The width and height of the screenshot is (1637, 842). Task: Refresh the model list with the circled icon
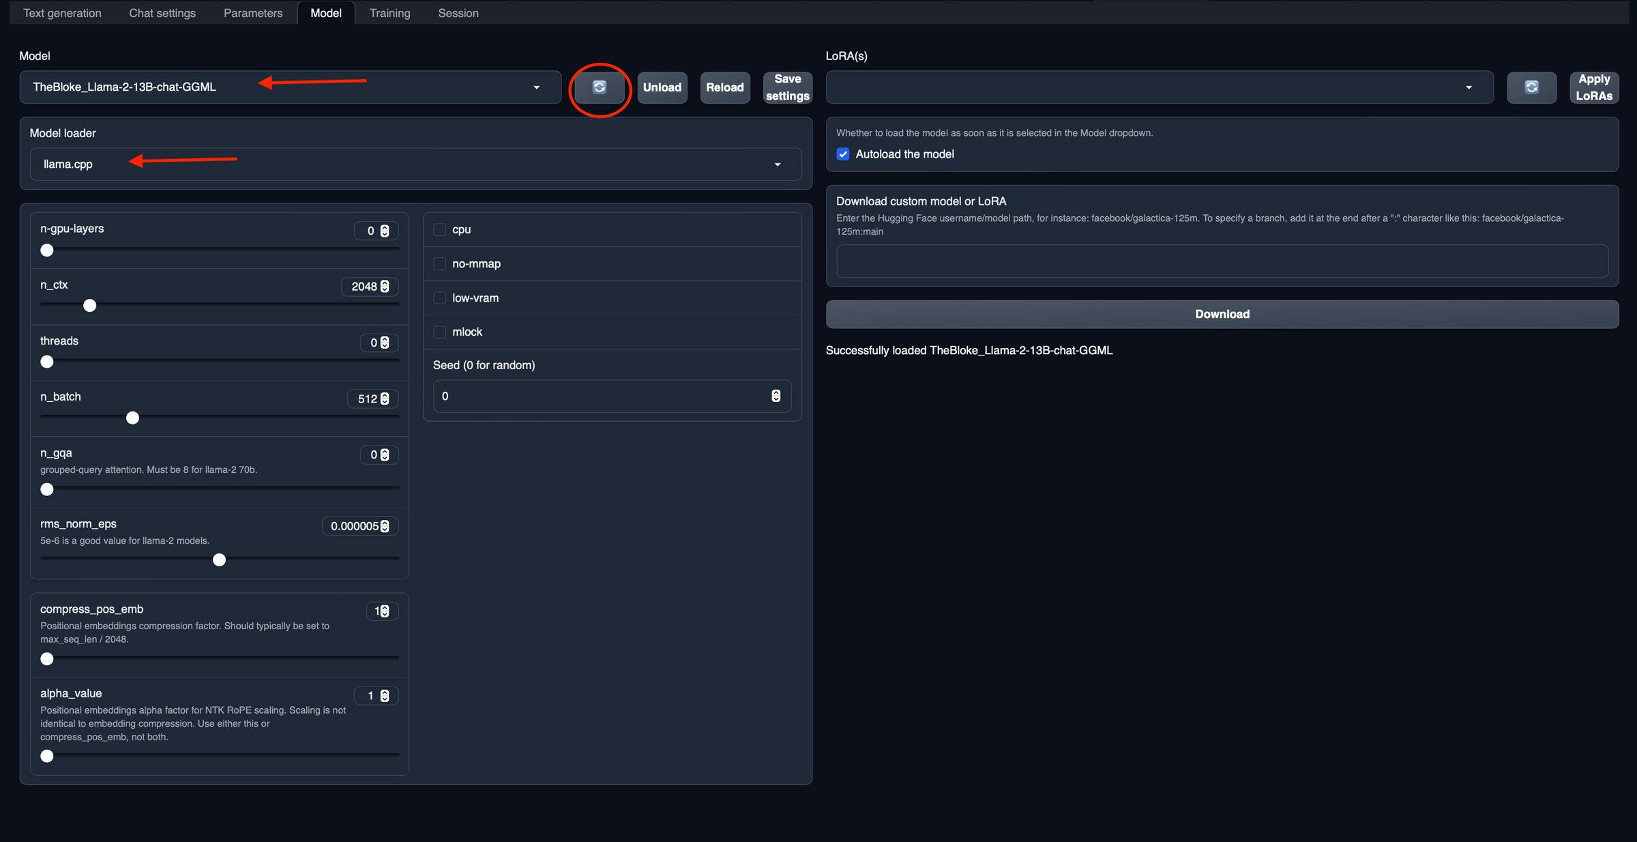(x=600, y=87)
